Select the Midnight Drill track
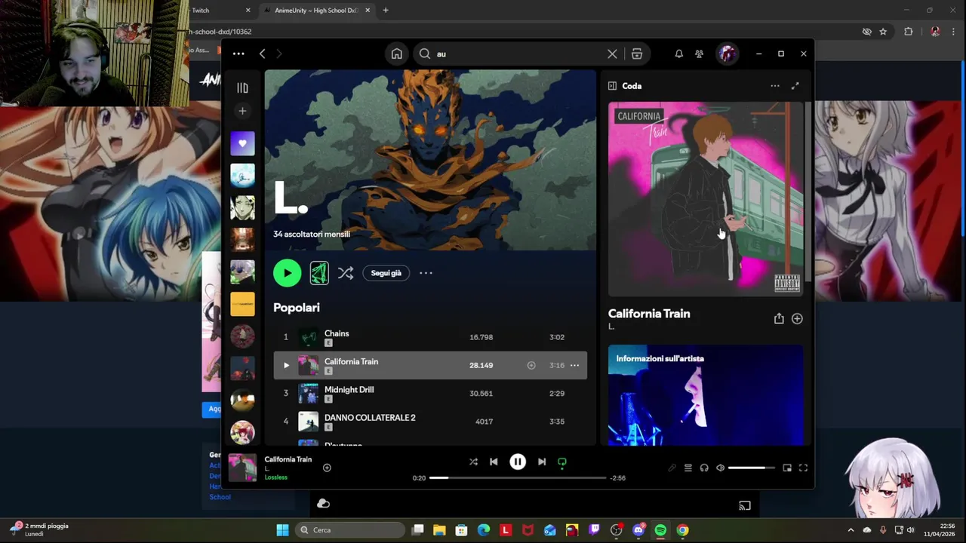The width and height of the screenshot is (966, 543). 429,393
